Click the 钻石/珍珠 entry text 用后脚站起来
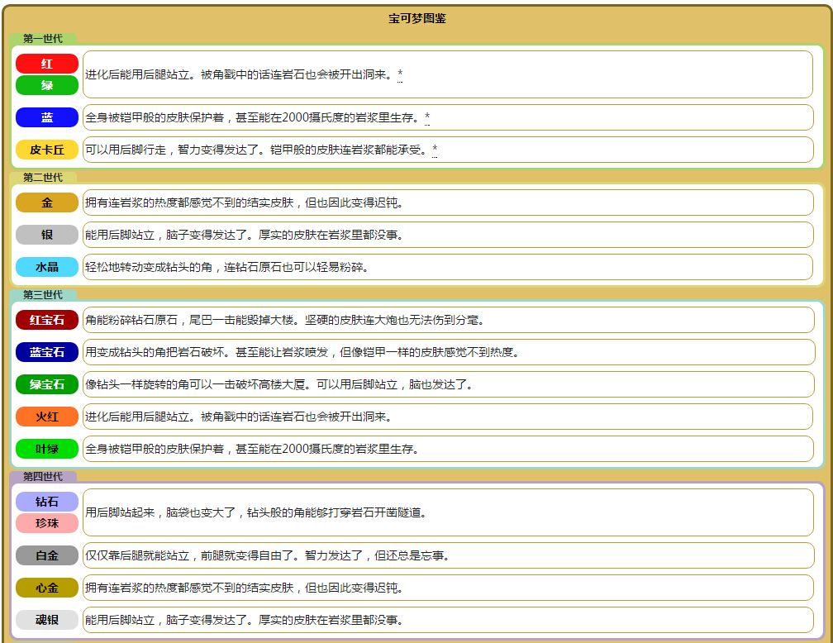 point(256,512)
